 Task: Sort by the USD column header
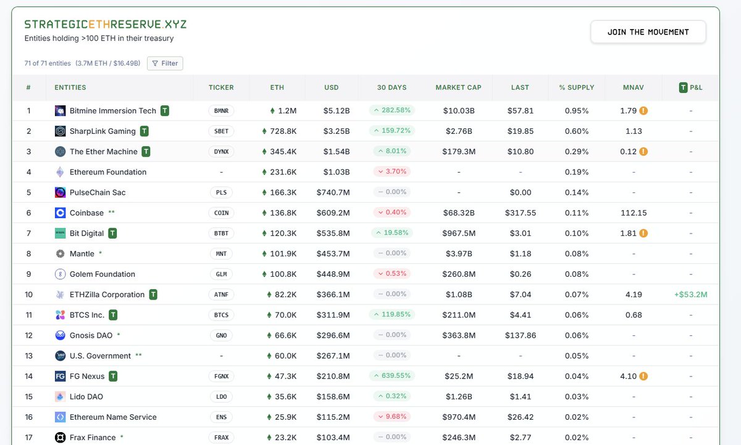[332, 88]
